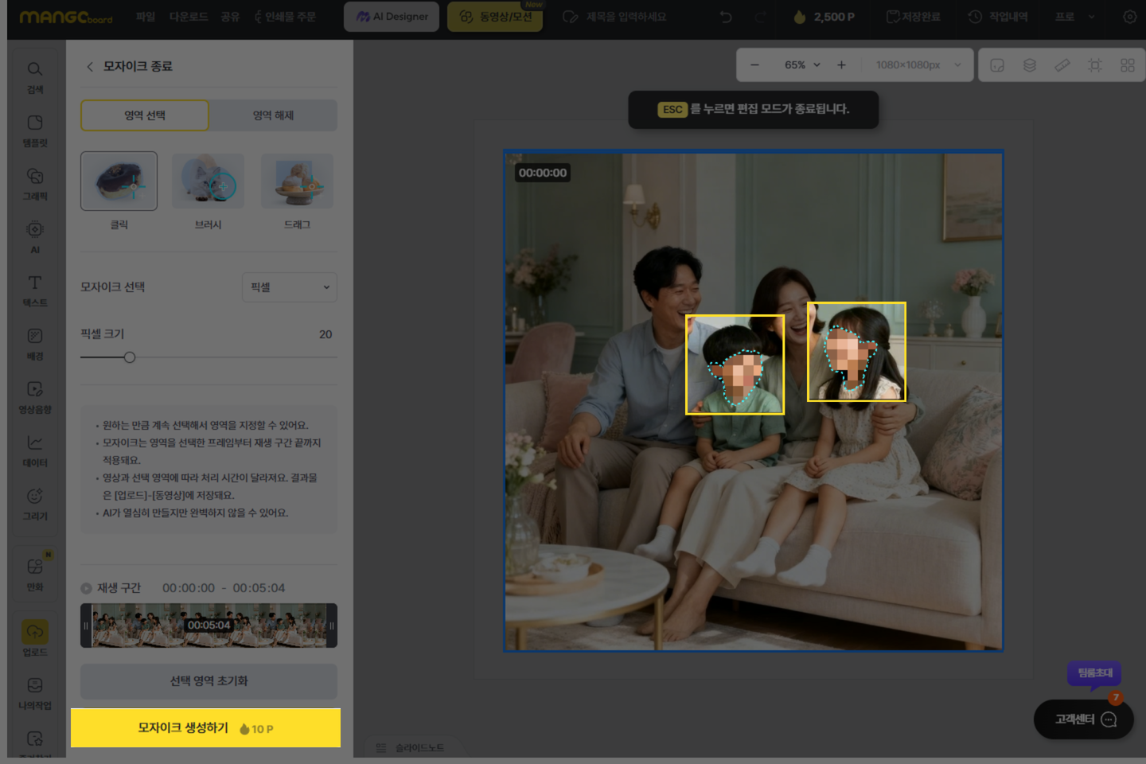Open the 그리기 drawing sidebar icon
The width and height of the screenshot is (1146, 764).
click(35, 504)
